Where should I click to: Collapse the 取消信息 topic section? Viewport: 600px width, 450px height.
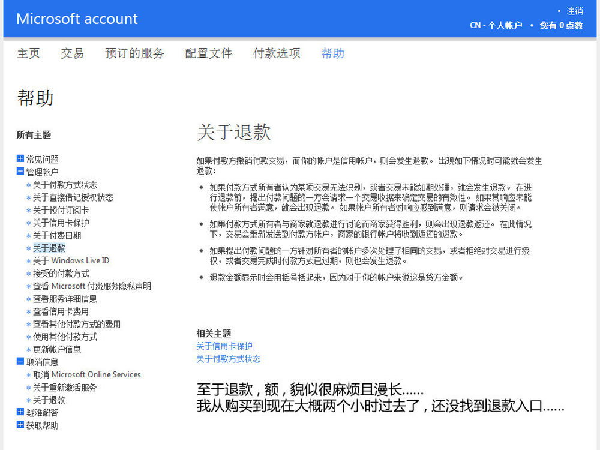20,361
